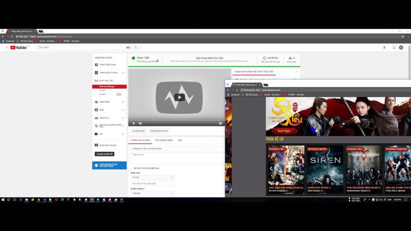
Task: Click the Xem Ngay banner button
Action: [x=284, y=131]
